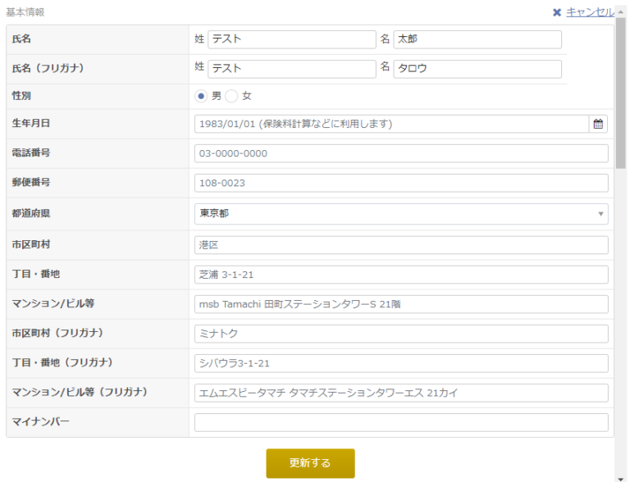The width and height of the screenshot is (630, 482).
Task: Select the 男 radio button
Action: (x=201, y=96)
